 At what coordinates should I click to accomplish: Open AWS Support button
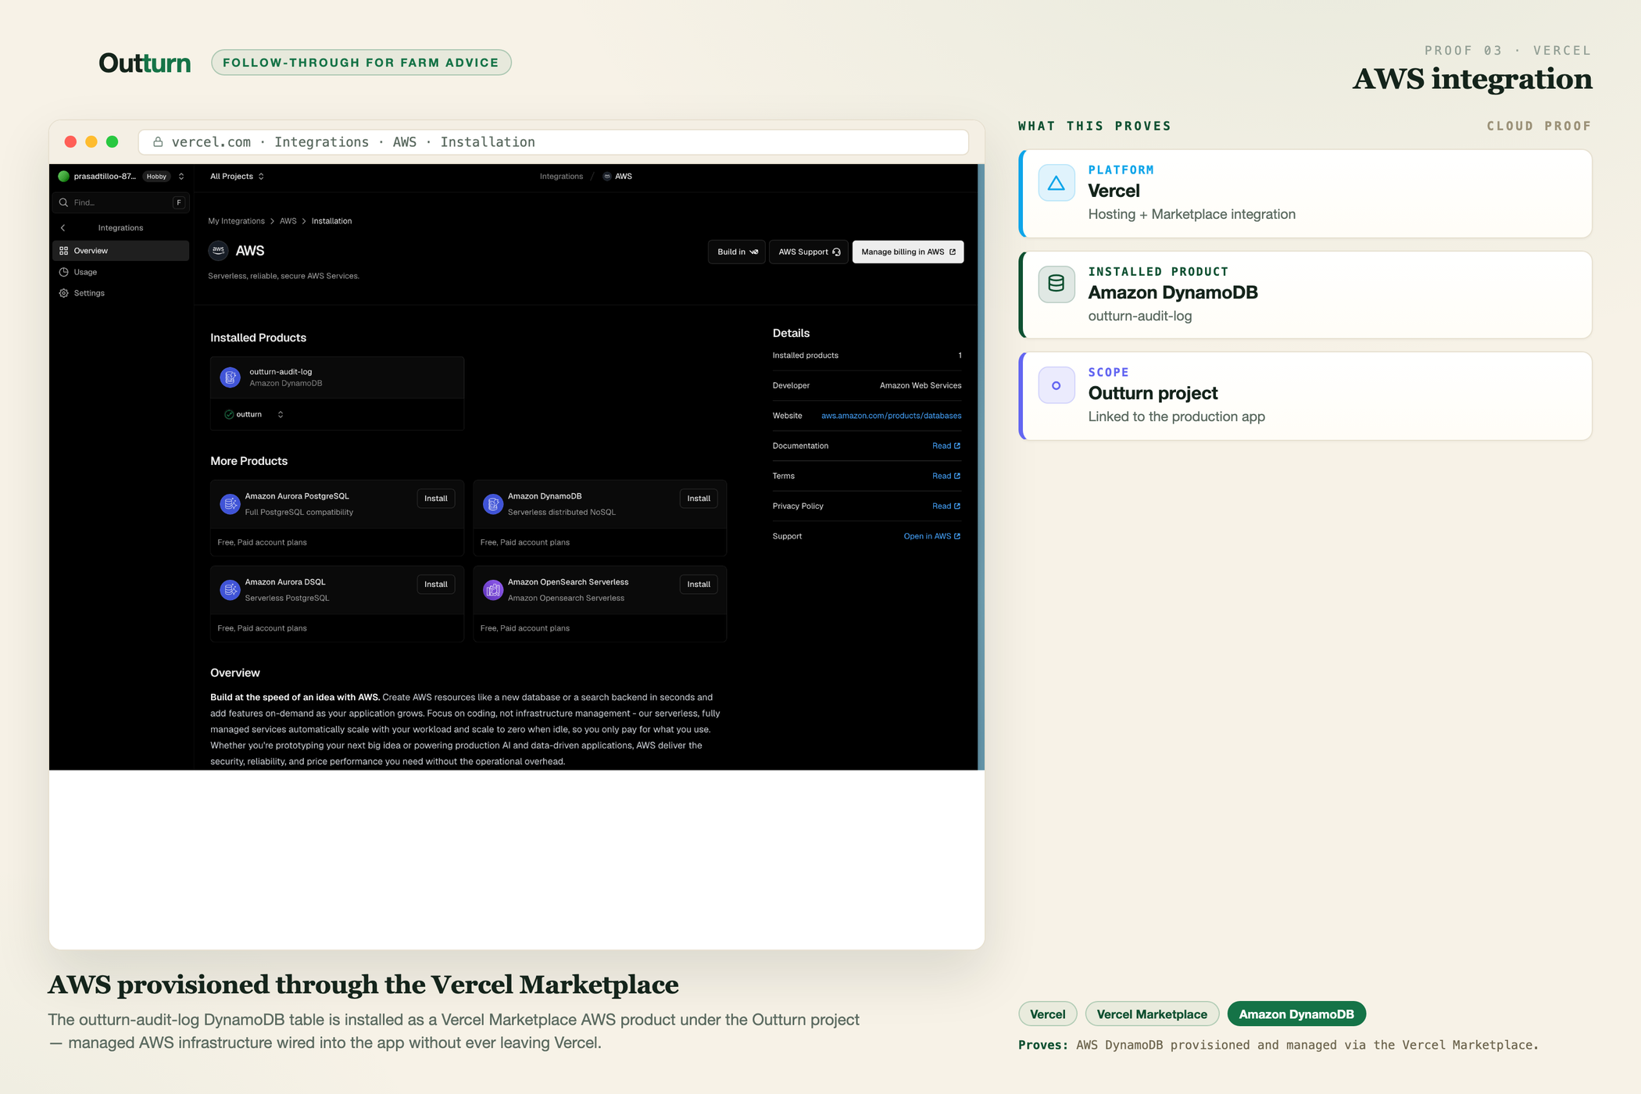point(809,252)
